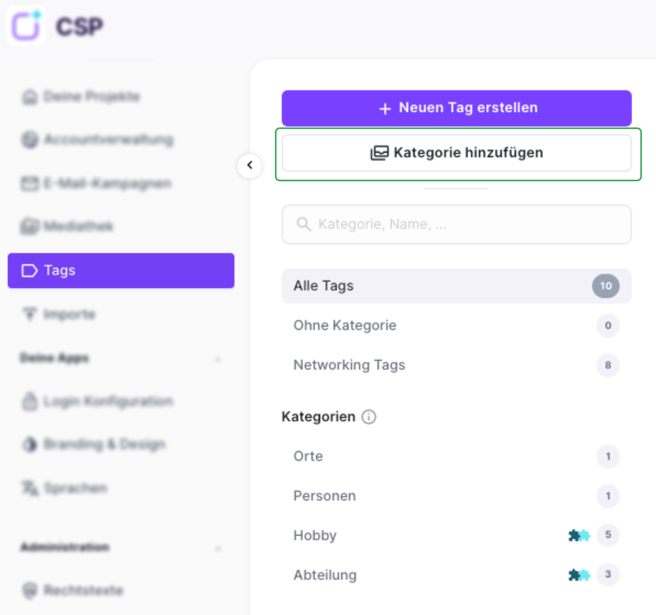
Task: Click the CSP logo icon
Action: (x=26, y=26)
